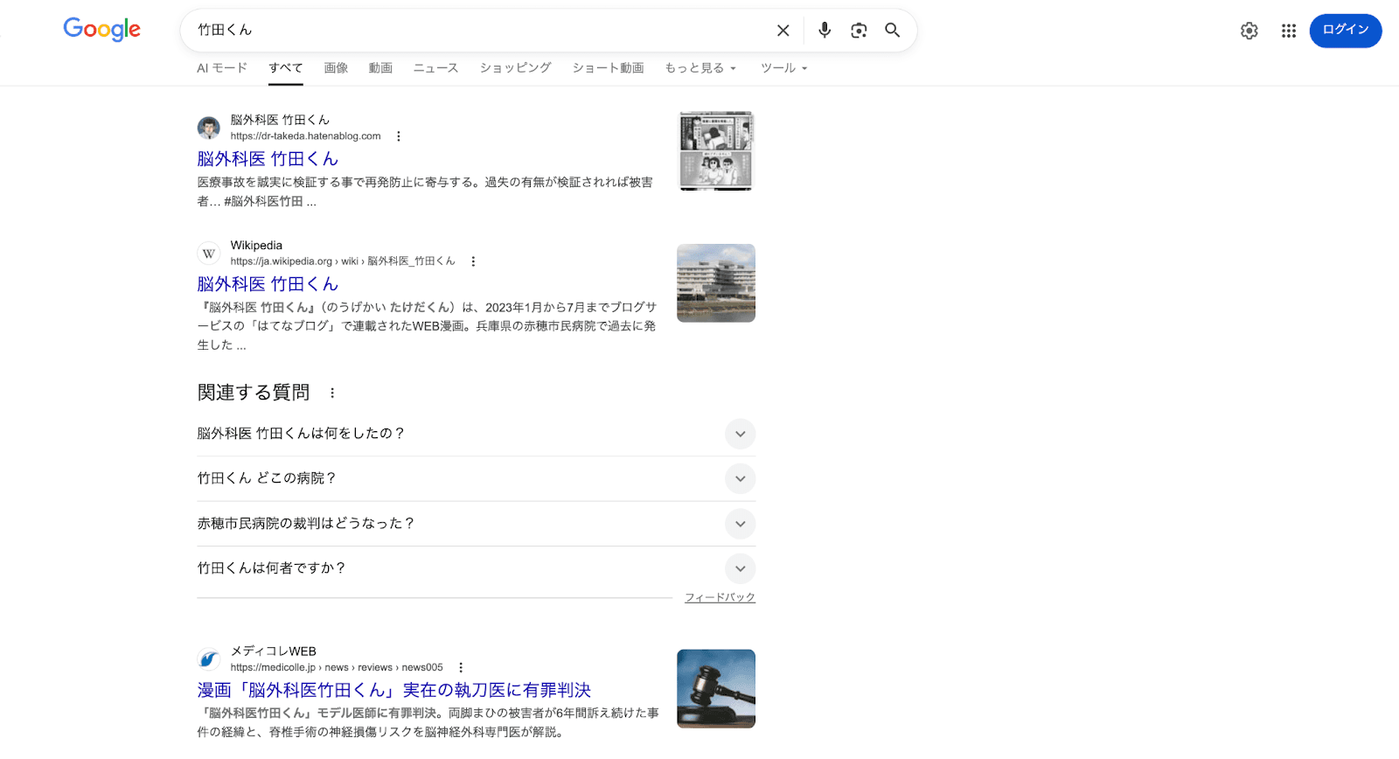Expand question 赤穂市民病院の裁判はどうなった？
Screen dimensions: 1399x759
pos(476,524)
